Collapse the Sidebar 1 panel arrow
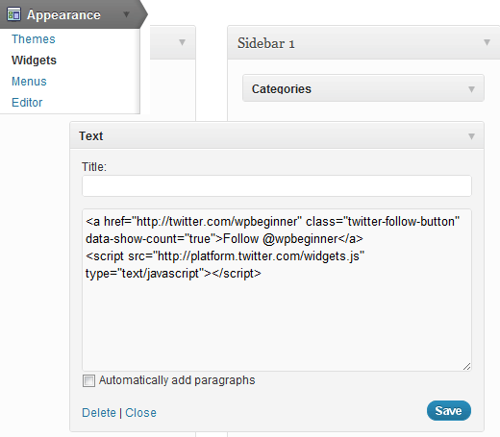The image size is (500, 437). point(487,42)
